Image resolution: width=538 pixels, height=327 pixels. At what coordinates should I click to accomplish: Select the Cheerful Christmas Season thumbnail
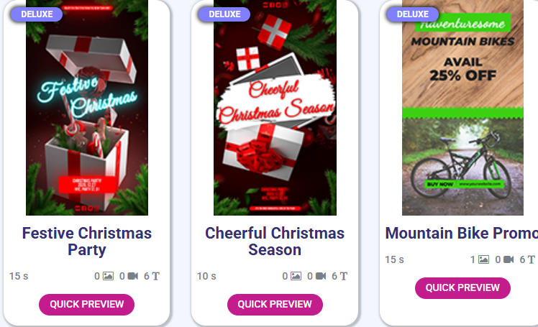click(275, 108)
